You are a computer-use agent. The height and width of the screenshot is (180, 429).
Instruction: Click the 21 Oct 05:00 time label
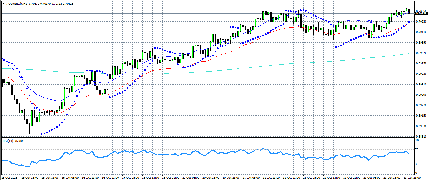[251, 177]
